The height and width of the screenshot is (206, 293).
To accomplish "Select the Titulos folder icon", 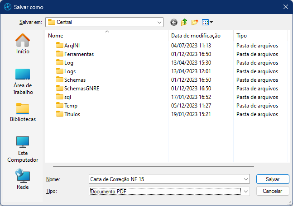I will pos(60,114).
